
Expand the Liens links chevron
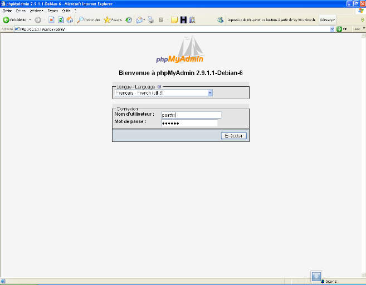(364, 28)
